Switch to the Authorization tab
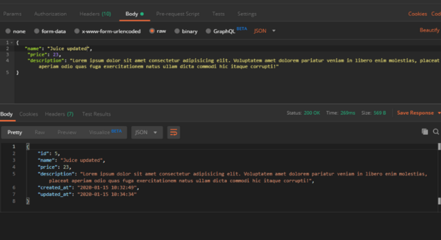This screenshot has height=240, width=441. [x=51, y=14]
